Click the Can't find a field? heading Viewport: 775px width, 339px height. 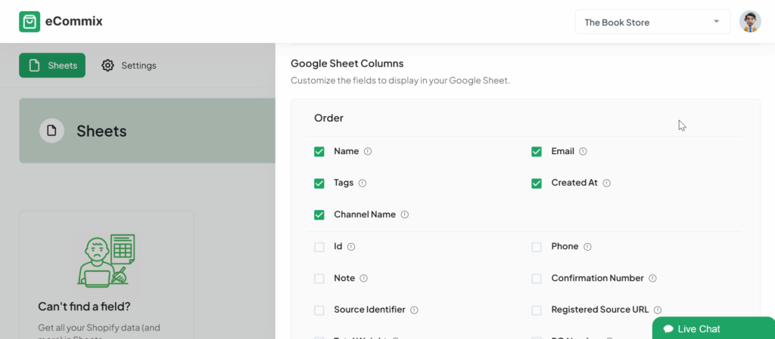(84, 307)
